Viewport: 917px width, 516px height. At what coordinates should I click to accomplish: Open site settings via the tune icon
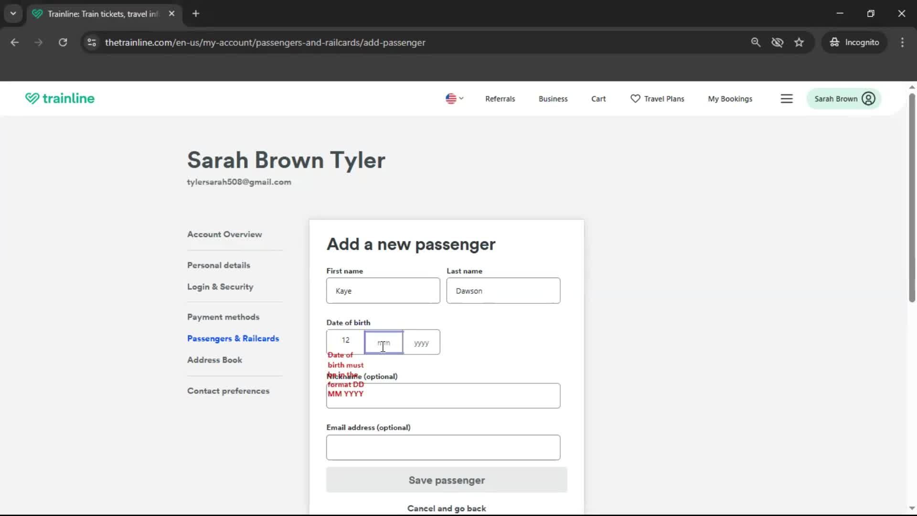pos(91,43)
